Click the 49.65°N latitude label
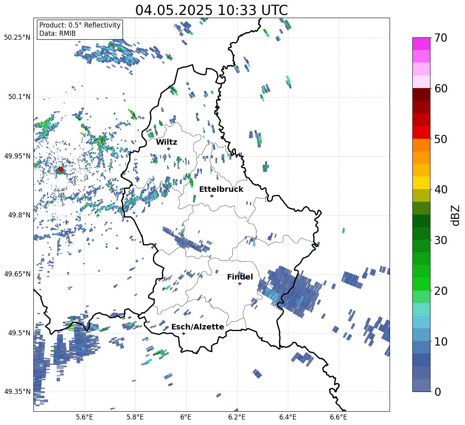Screen dimensions: 465x425 tap(17, 274)
